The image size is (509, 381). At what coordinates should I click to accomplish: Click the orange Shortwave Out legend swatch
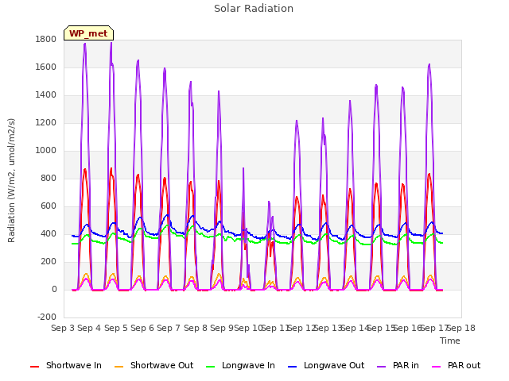point(119,367)
